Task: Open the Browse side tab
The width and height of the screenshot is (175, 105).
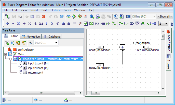Action: 169,62
